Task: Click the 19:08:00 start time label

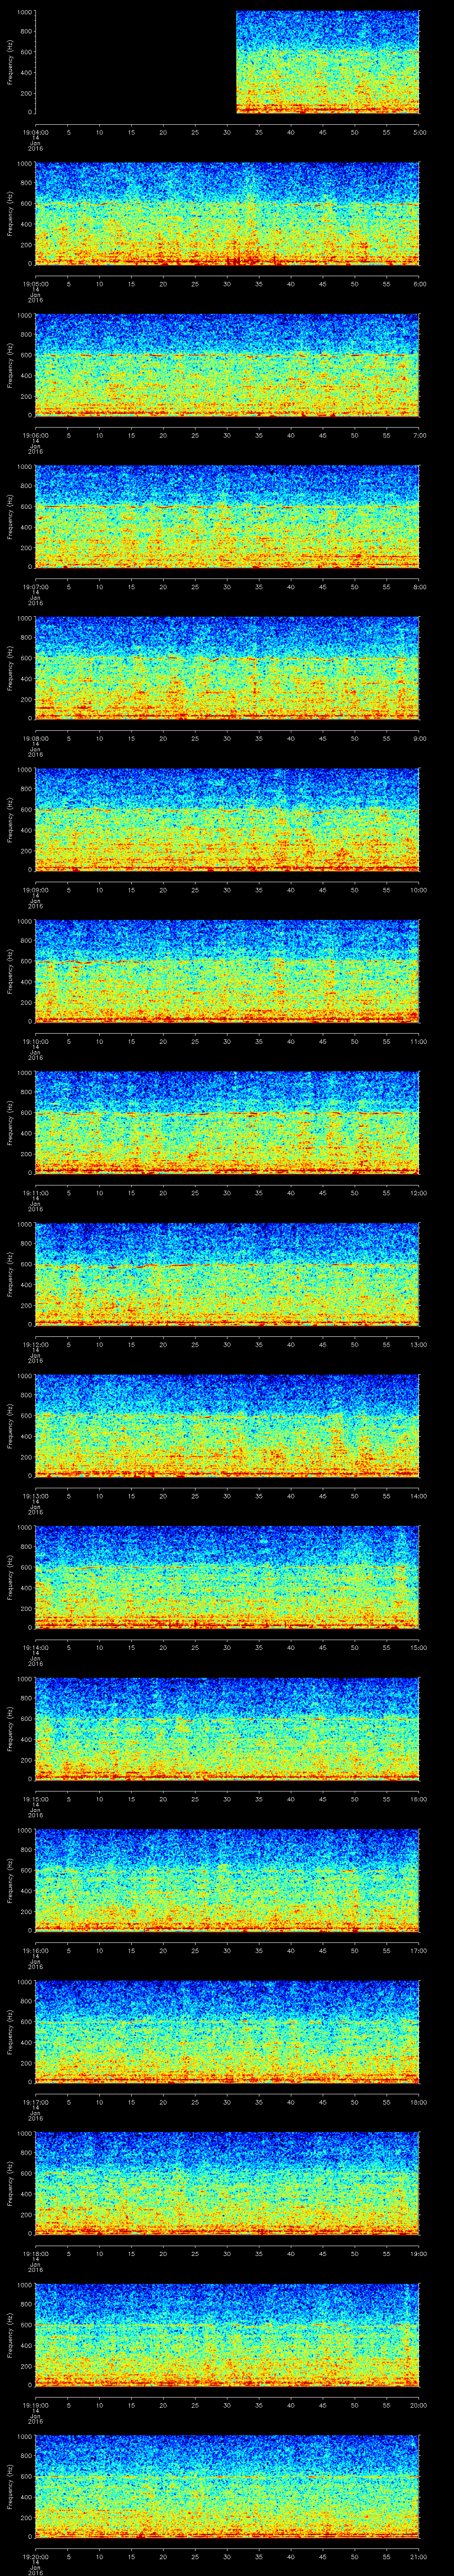Action: (x=35, y=738)
